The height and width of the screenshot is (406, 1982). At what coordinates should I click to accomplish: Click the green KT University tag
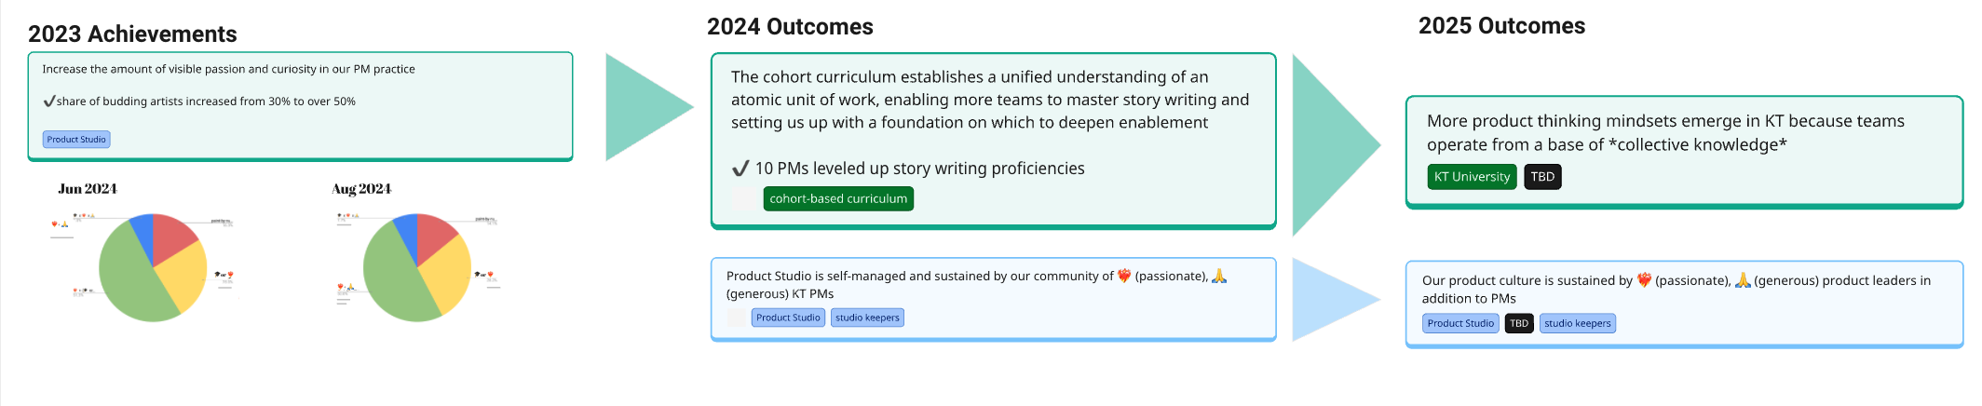(1472, 177)
